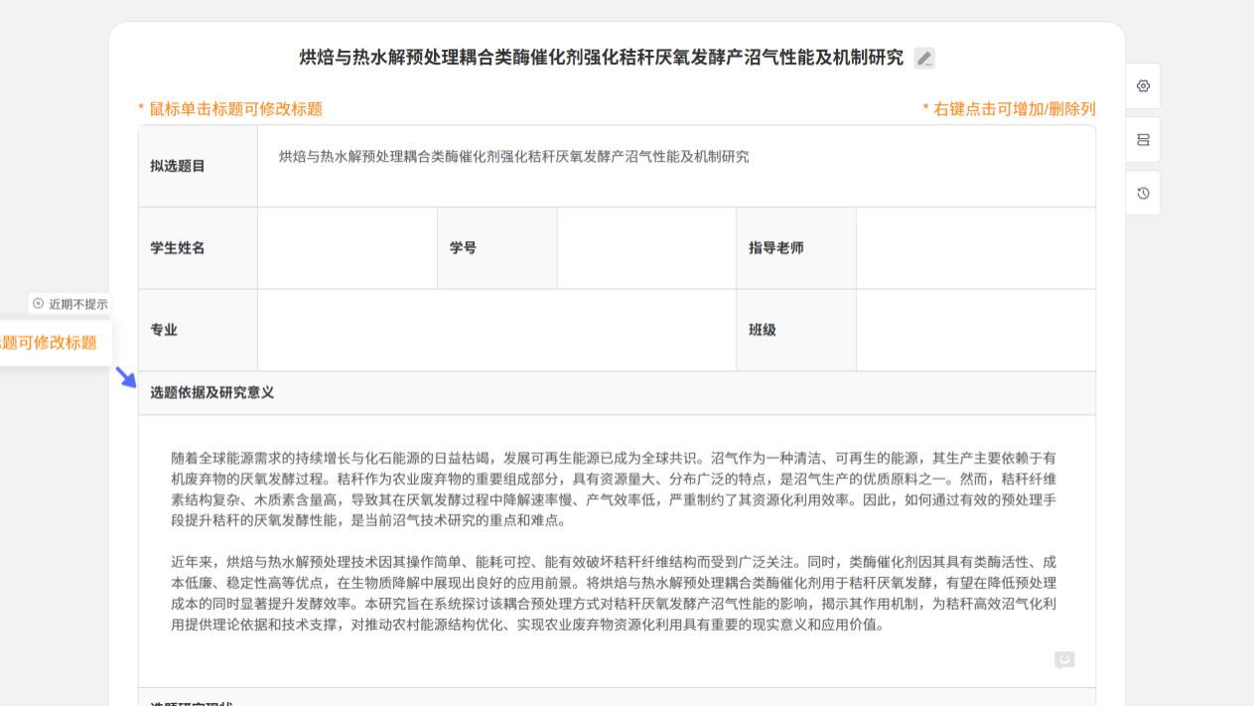1254x706 pixels.
Task: Click the document outline icon in right sidebar
Action: click(x=1143, y=139)
